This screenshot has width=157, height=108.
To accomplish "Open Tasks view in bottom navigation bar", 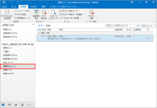I will point(22,105).
